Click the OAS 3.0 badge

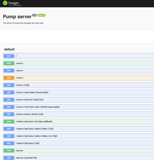point(42,15)
